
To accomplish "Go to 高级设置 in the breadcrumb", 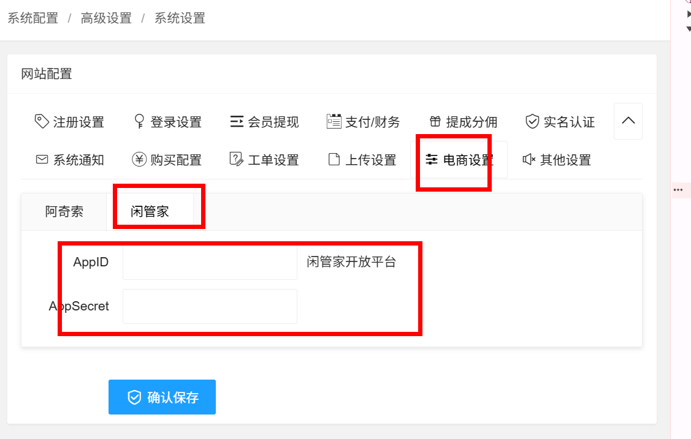I will 106,18.
